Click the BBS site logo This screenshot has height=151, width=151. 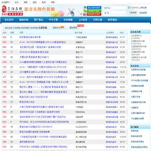pyautogui.click(x=12, y=10)
